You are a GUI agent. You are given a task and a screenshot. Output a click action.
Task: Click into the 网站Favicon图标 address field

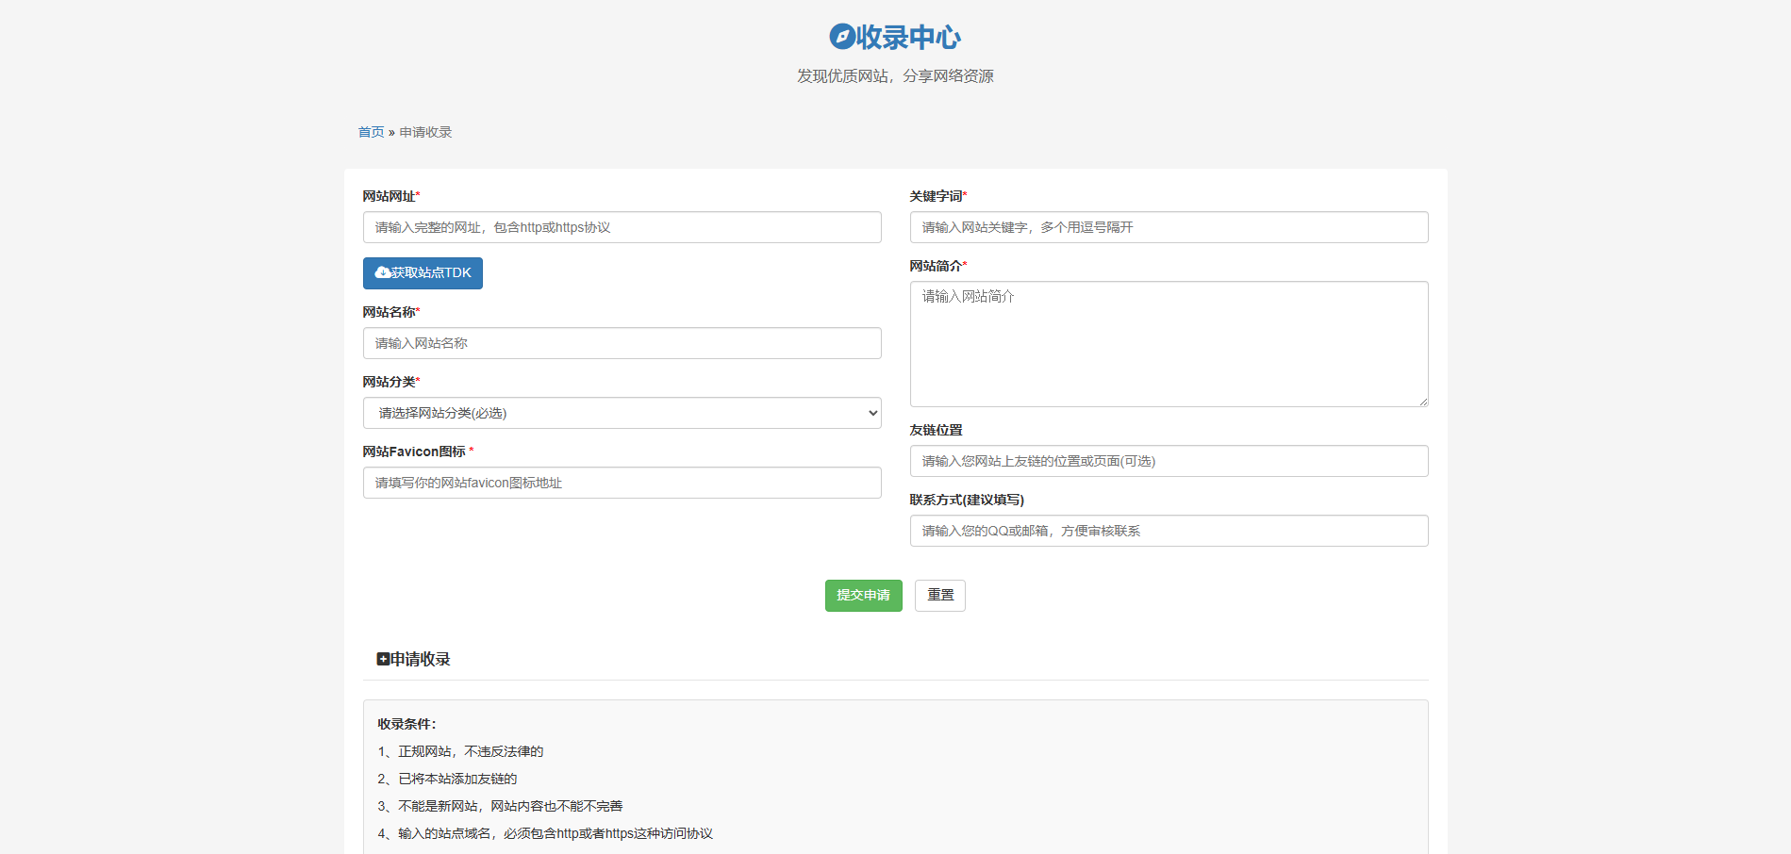point(622,483)
